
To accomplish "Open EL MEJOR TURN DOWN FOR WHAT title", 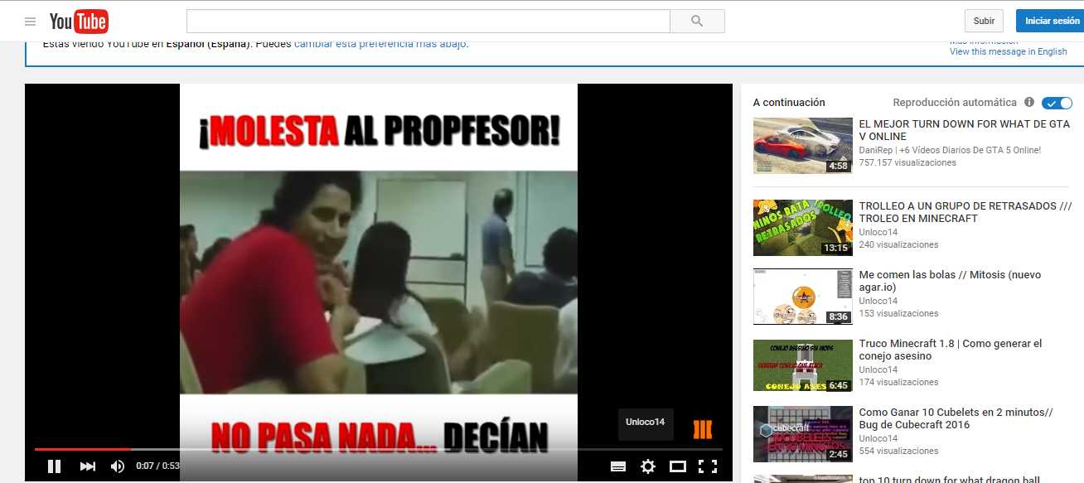I will pyautogui.click(x=965, y=130).
